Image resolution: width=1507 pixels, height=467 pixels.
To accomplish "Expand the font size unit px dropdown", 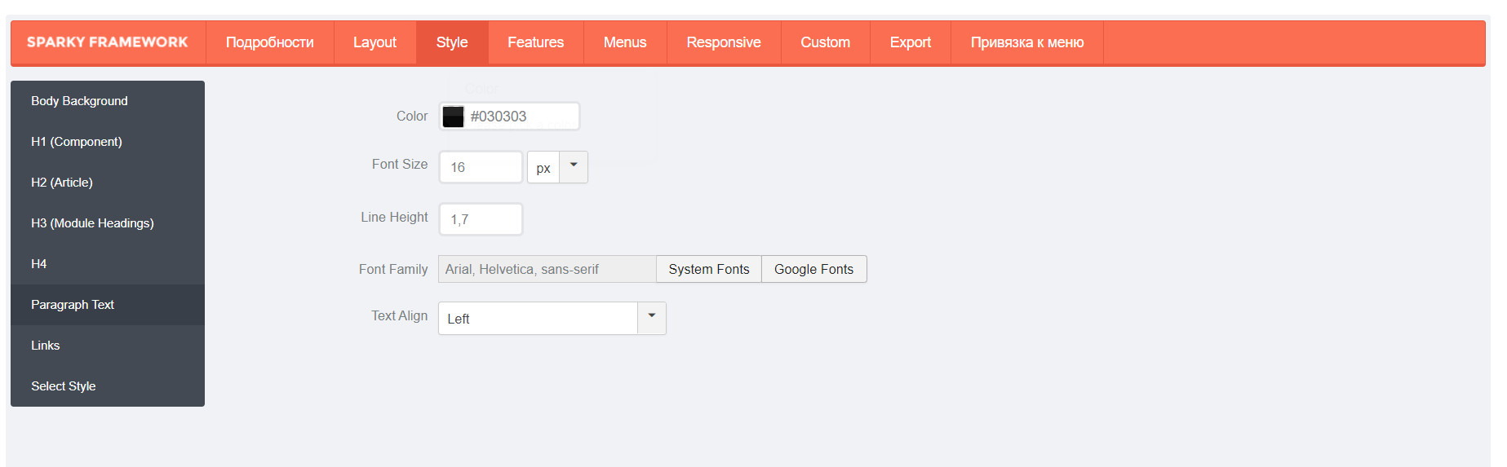I will (x=574, y=167).
